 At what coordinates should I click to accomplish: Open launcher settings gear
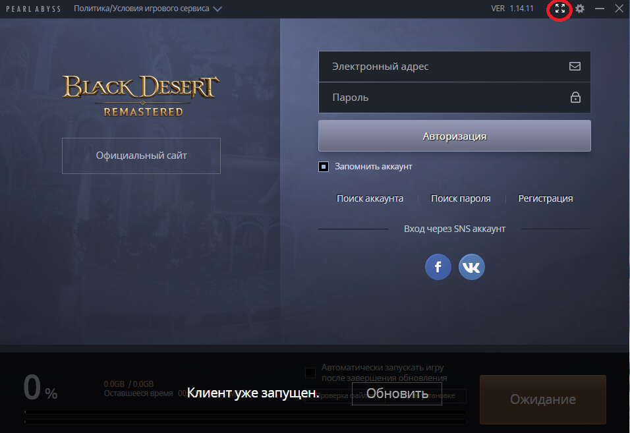[580, 9]
